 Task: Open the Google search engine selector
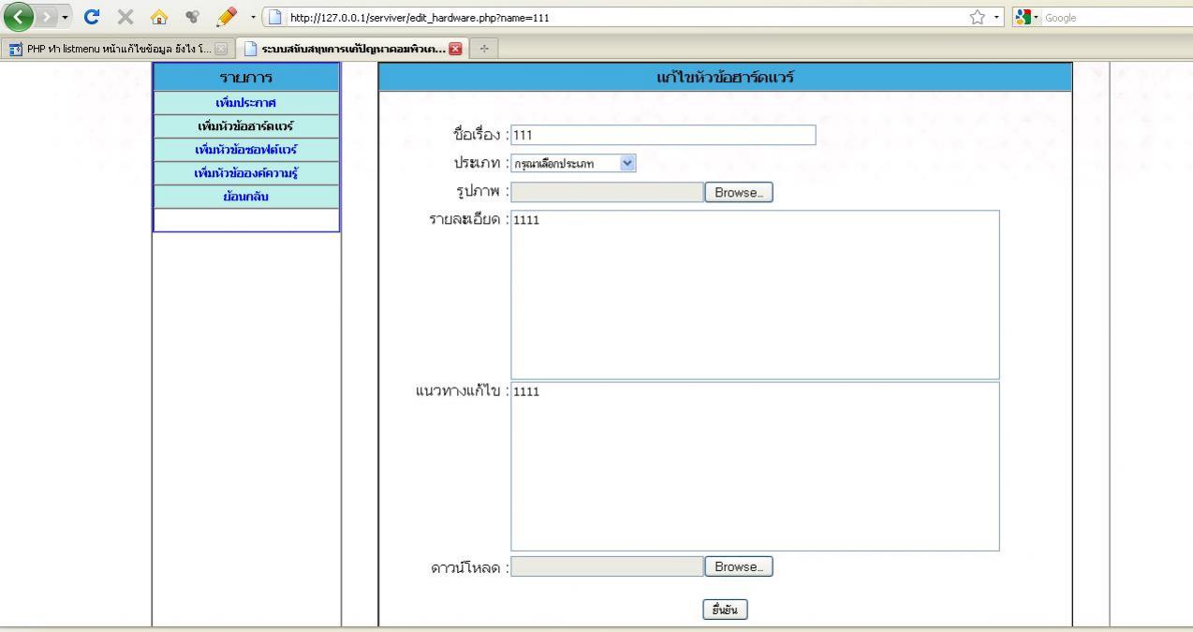[1027, 18]
